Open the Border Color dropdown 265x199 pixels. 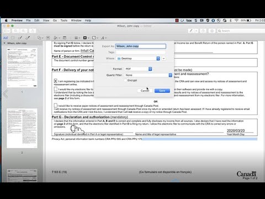[x=86, y=38]
